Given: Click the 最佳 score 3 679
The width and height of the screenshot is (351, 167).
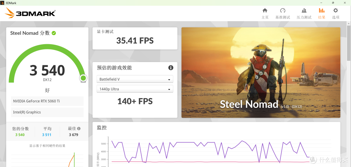Looking at the screenshot, I should click(x=74, y=135).
